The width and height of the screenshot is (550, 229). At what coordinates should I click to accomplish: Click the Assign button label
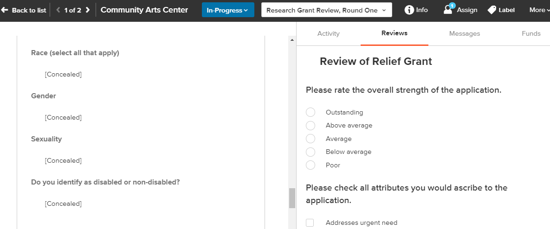[x=467, y=10]
